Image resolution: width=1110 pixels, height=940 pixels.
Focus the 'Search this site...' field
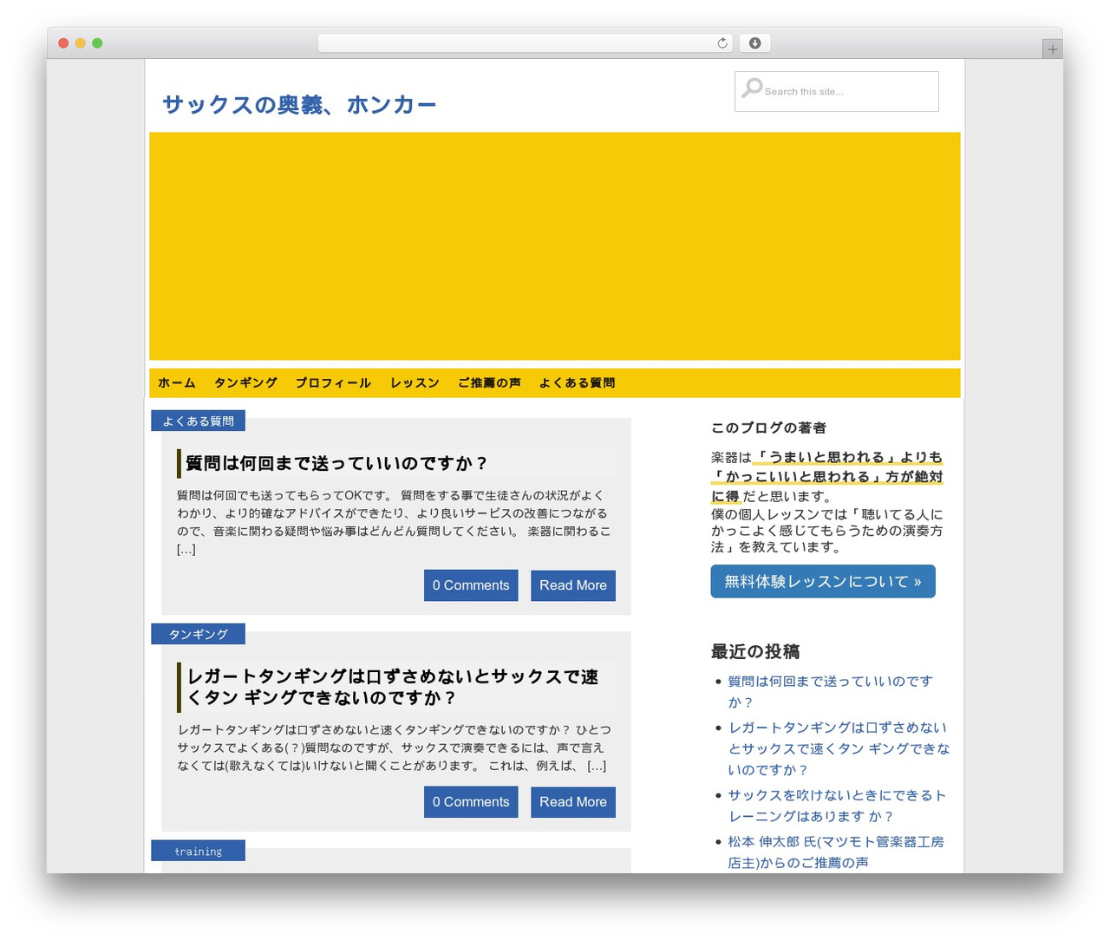[837, 91]
